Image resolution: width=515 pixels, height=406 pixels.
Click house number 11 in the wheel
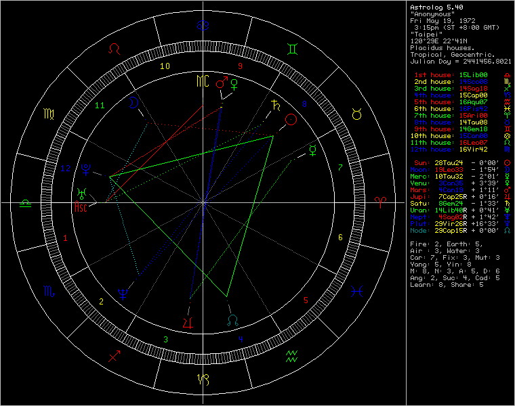100,106
